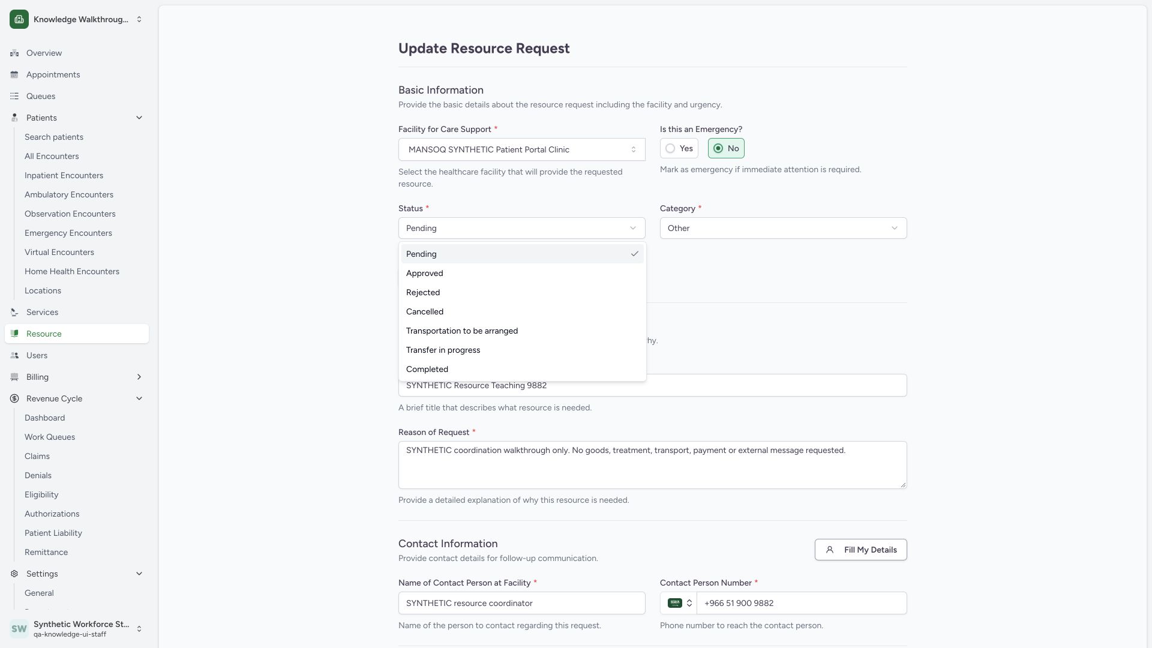Open the Facility for Care Support selector
This screenshot has width=1152, height=648.
(522, 149)
